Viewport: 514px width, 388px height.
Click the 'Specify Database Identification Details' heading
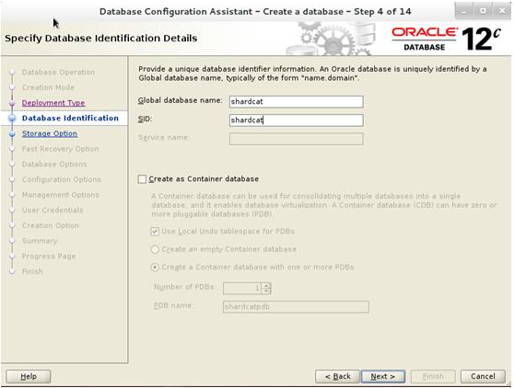pos(101,39)
